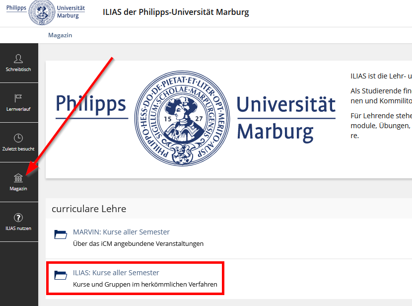Viewport: 412px width, 306px height.
Task: Click the MARVIN folder icon
Action: [61, 234]
